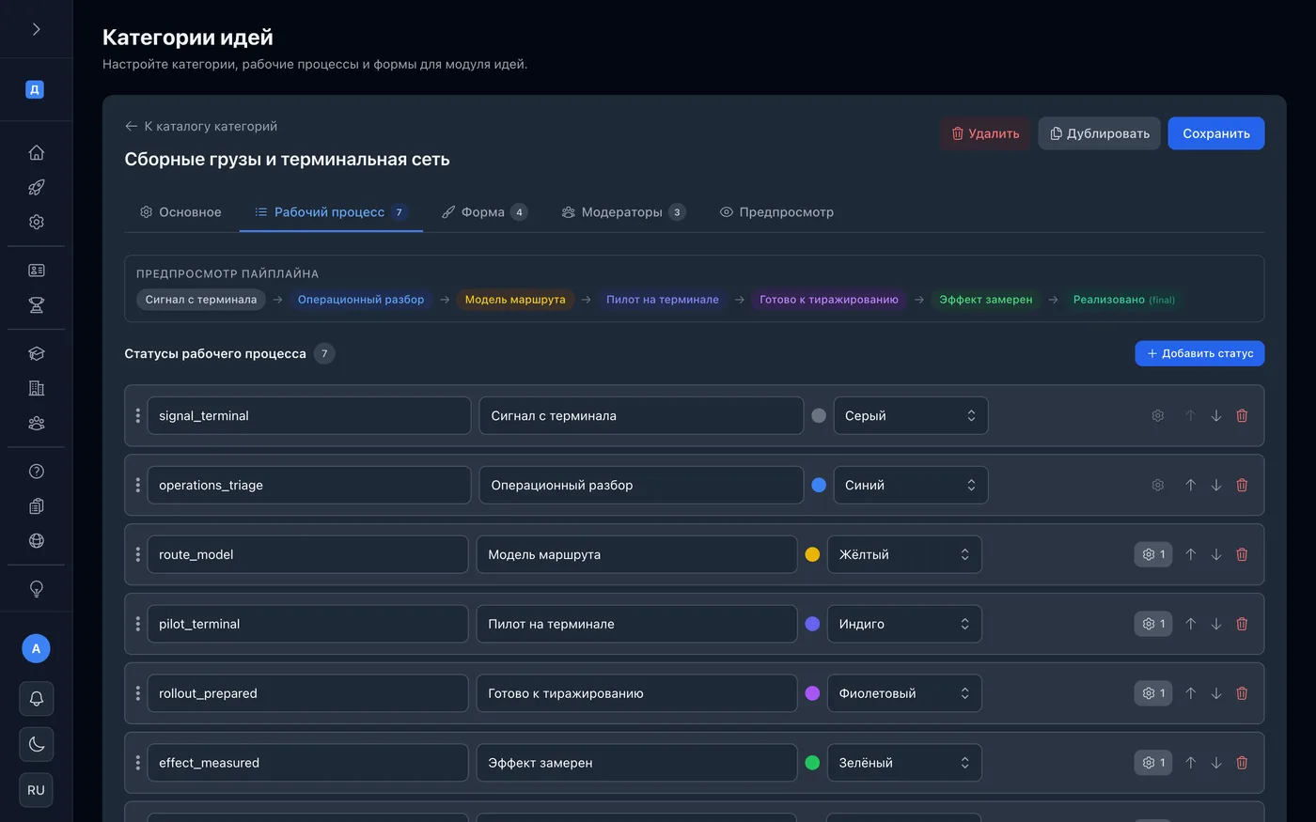Screen dimensions: 1316x822
Task: Switch to the Форма tab
Action: pos(485,212)
